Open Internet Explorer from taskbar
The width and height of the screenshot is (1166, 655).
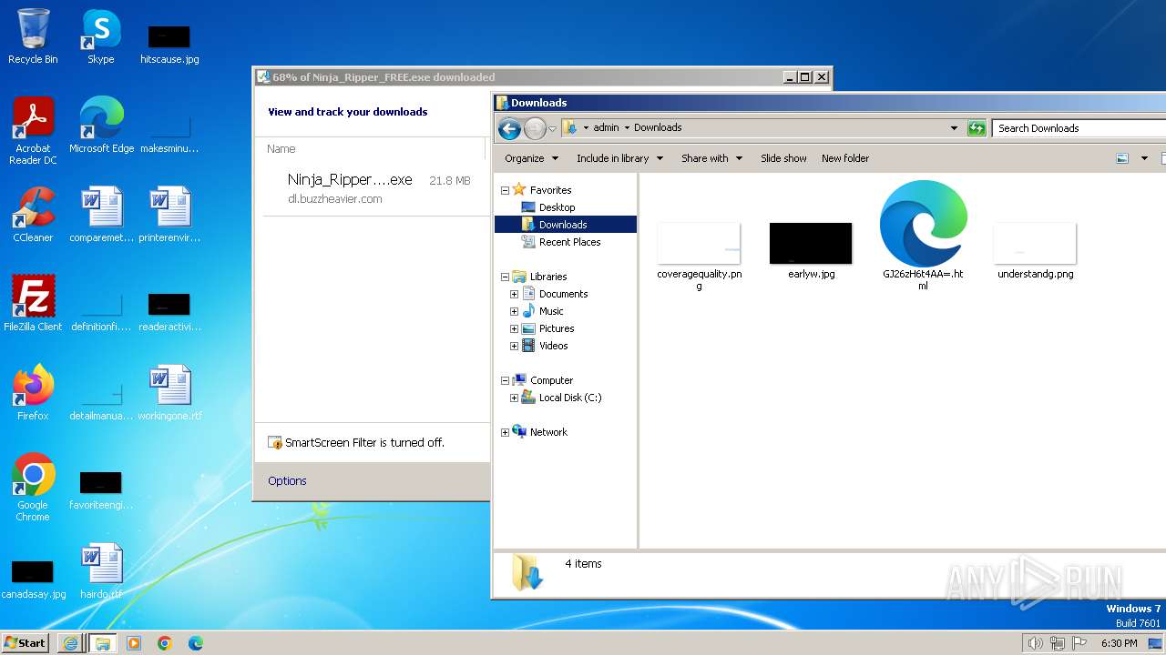click(70, 643)
